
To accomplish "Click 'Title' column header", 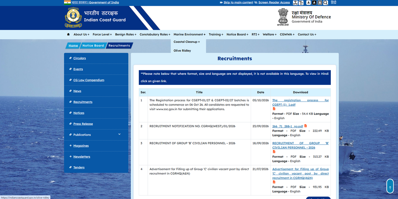I will click(x=199, y=92).
